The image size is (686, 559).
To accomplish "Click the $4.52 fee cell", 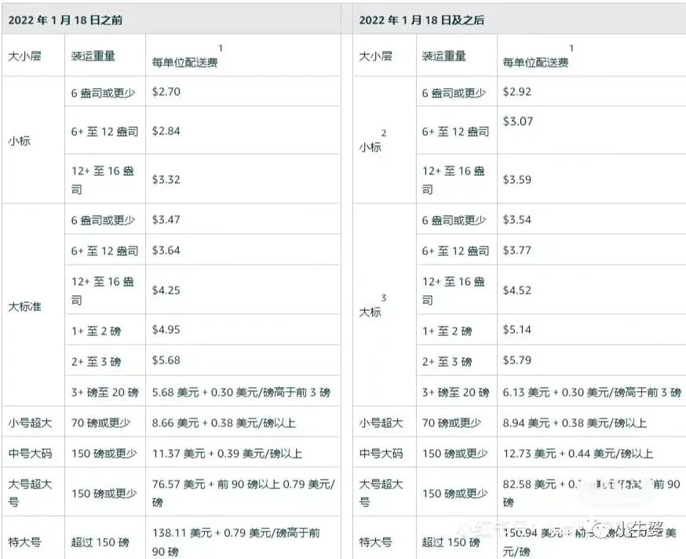I will click(517, 290).
